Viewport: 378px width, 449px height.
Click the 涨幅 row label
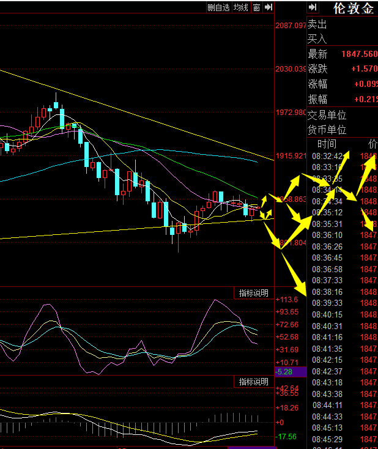(317, 84)
